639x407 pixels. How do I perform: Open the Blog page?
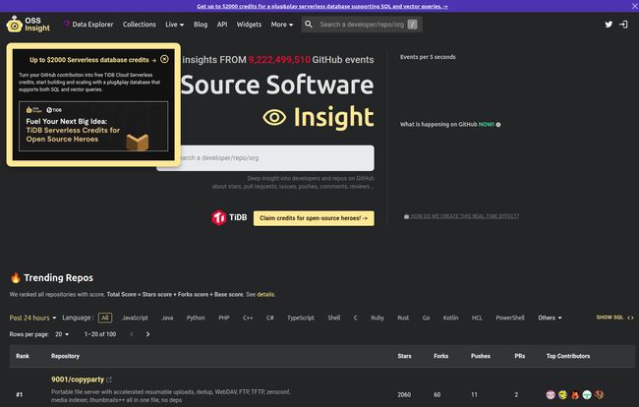tap(201, 25)
